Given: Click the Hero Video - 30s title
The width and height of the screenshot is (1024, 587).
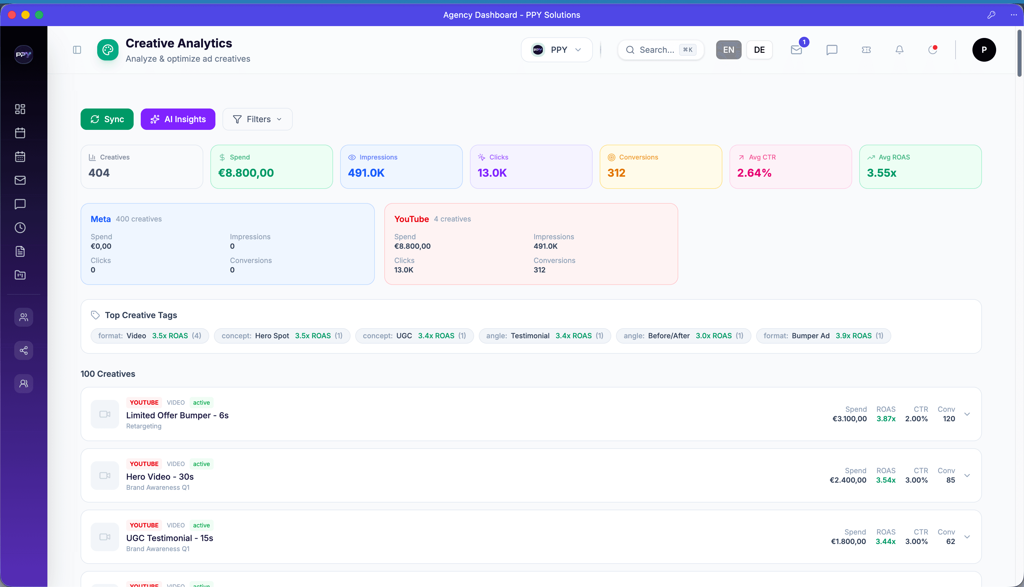Looking at the screenshot, I should pos(160,476).
